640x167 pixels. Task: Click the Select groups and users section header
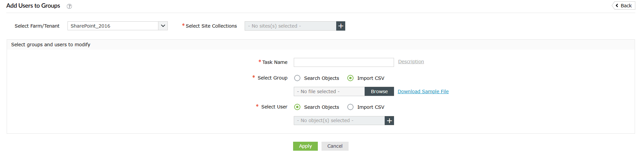pyautogui.click(x=51, y=45)
